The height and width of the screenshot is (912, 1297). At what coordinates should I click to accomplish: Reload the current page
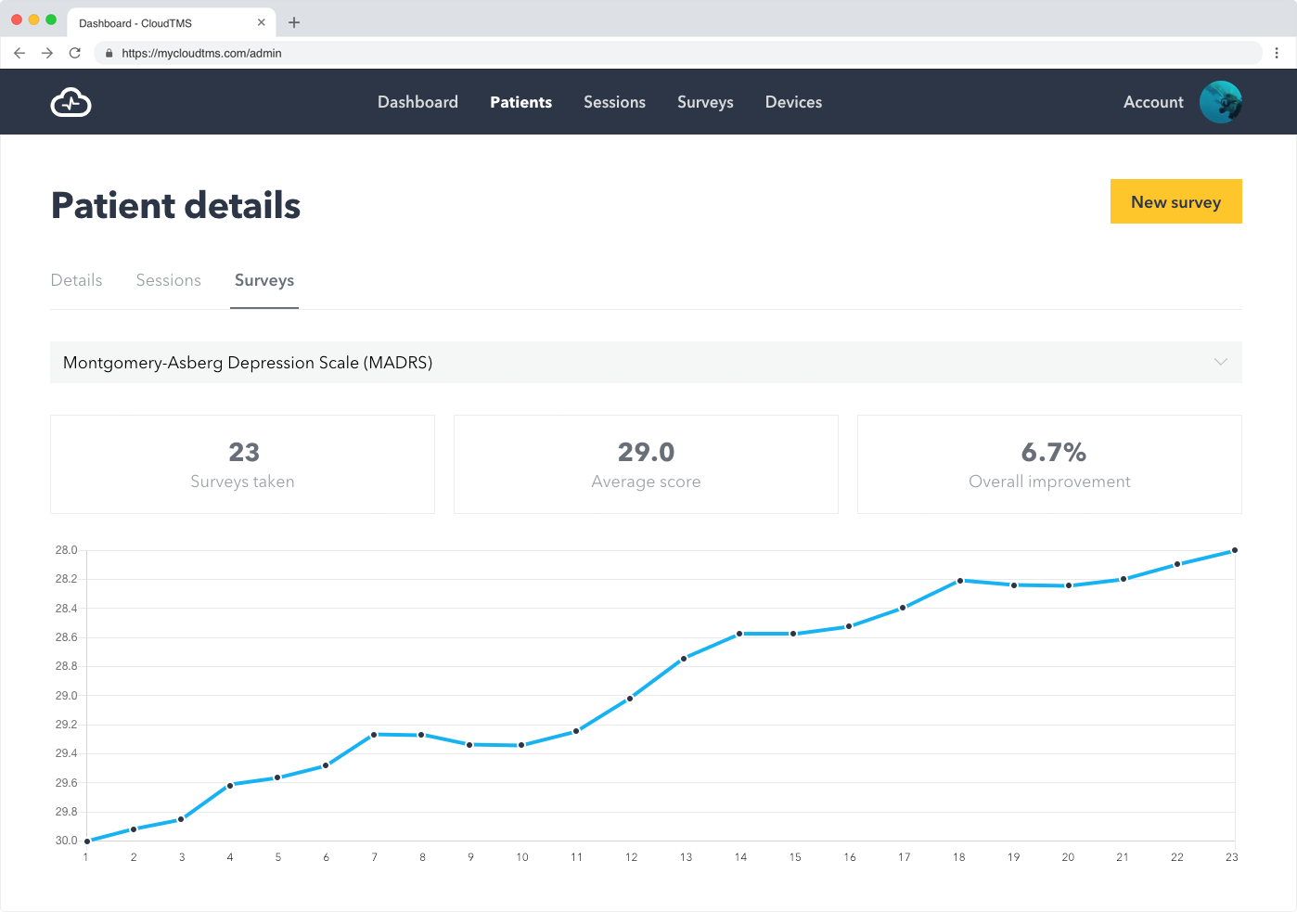tap(74, 53)
